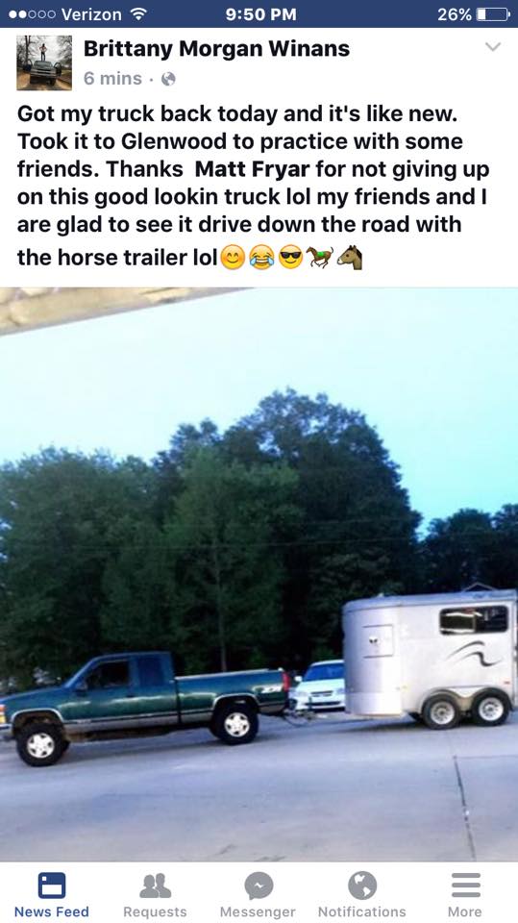This screenshot has height=923, width=518.
Task: Open the More menu tab
Action: point(465,893)
